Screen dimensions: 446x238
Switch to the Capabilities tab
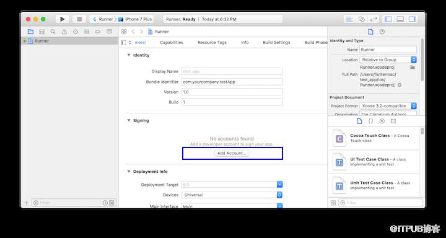click(172, 42)
